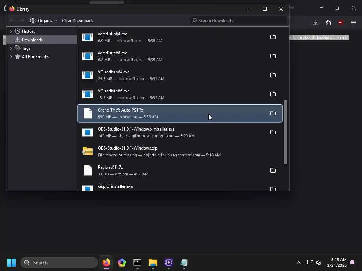This screenshot has width=362, height=271.
Task: Click the downloads list vertical scrollbar
Action: coord(286,132)
